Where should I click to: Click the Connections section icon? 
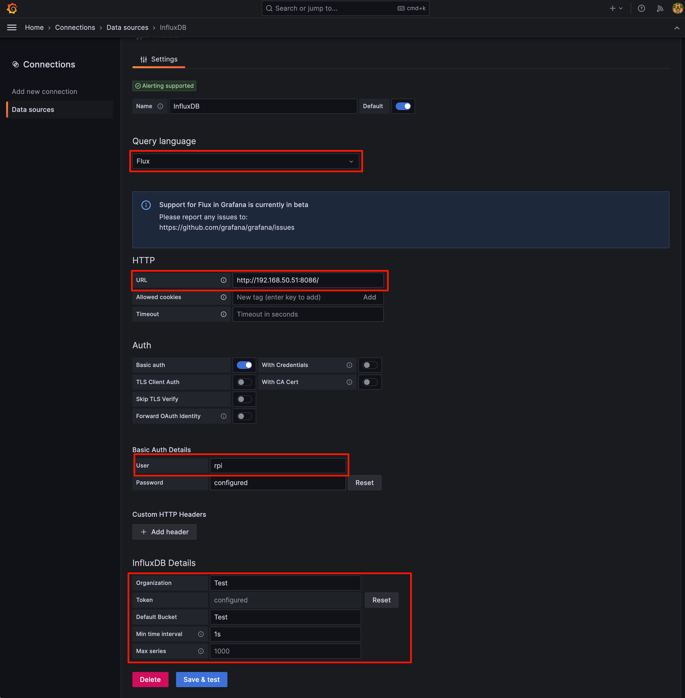[x=15, y=64]
